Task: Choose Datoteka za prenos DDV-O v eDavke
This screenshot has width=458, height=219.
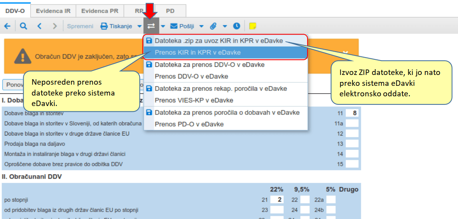Action: pos(209,64)
